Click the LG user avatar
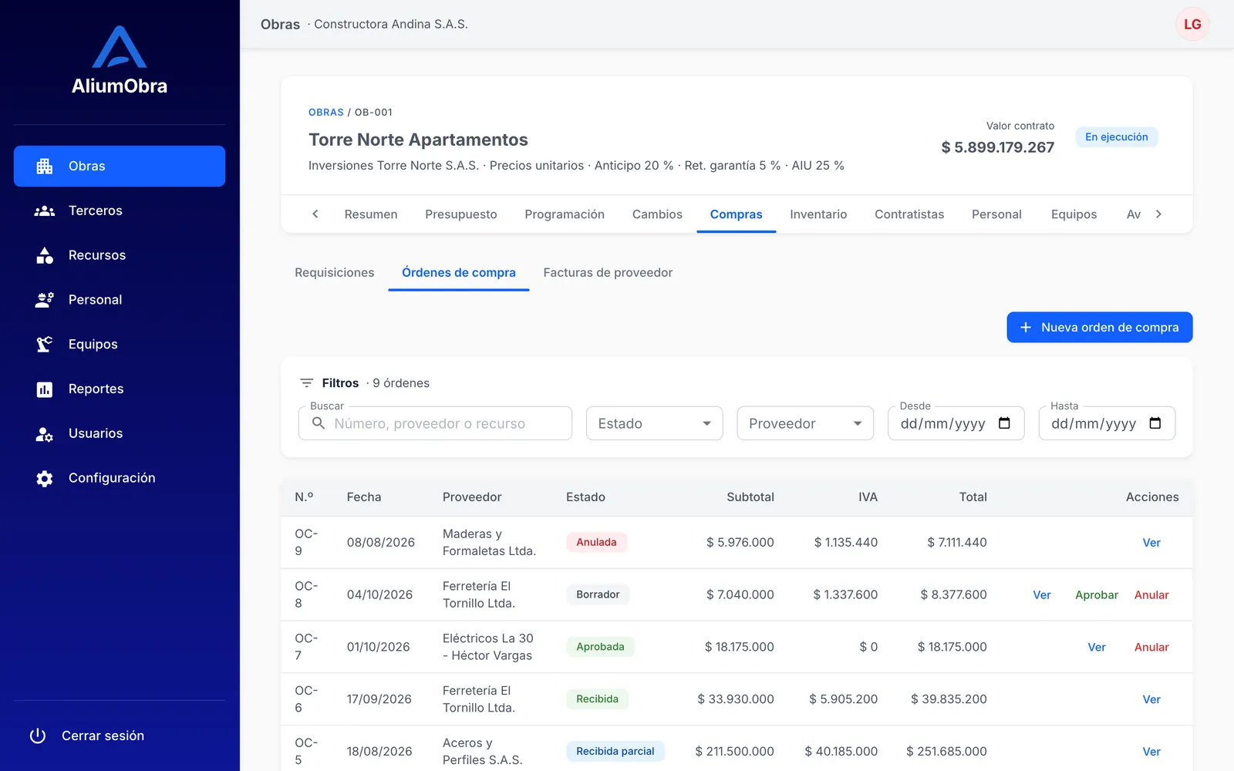This screenshot has height=771, width=1234. tap(1192, 24)
